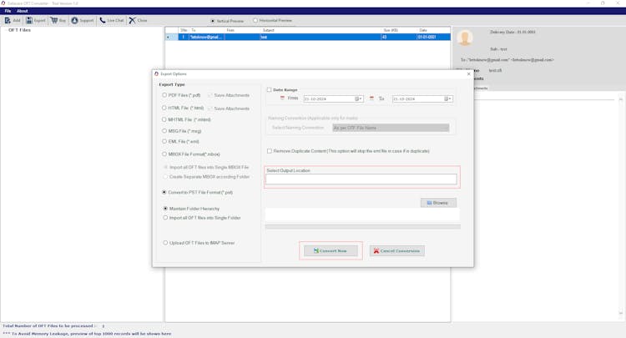626x338 pixels.
Task: Close the Export Options dialog
Action: click(x=469, y=73)
